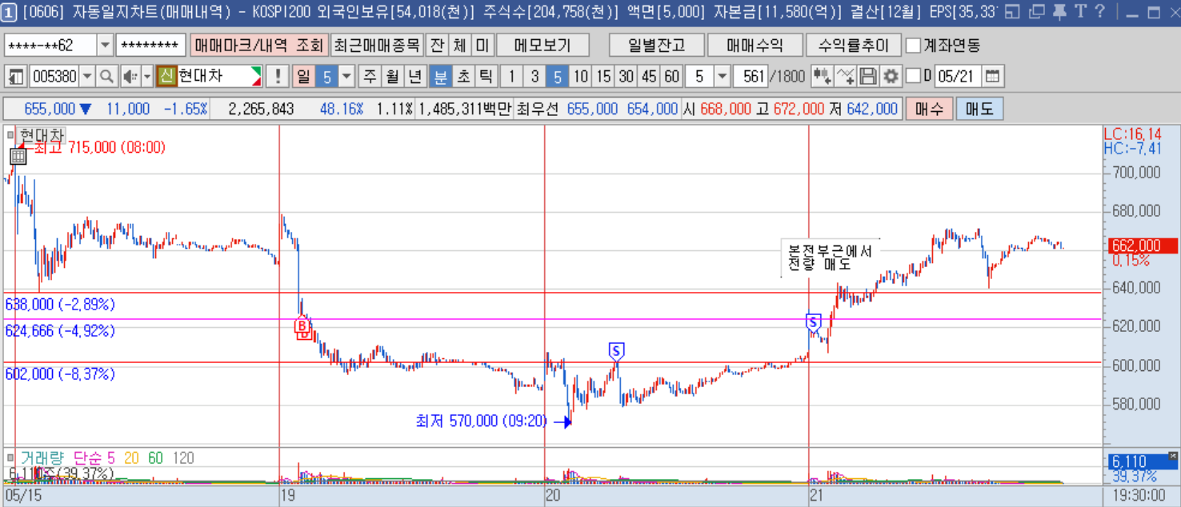
Task: Click the account password field
Action: (x=150, y=46)
